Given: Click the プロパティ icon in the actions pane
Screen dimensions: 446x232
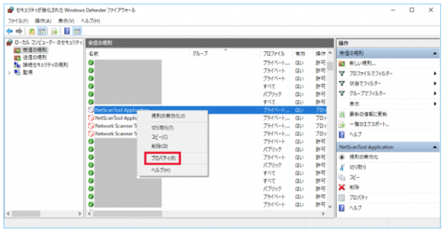Looking at the screenshot, I should 342,198.
